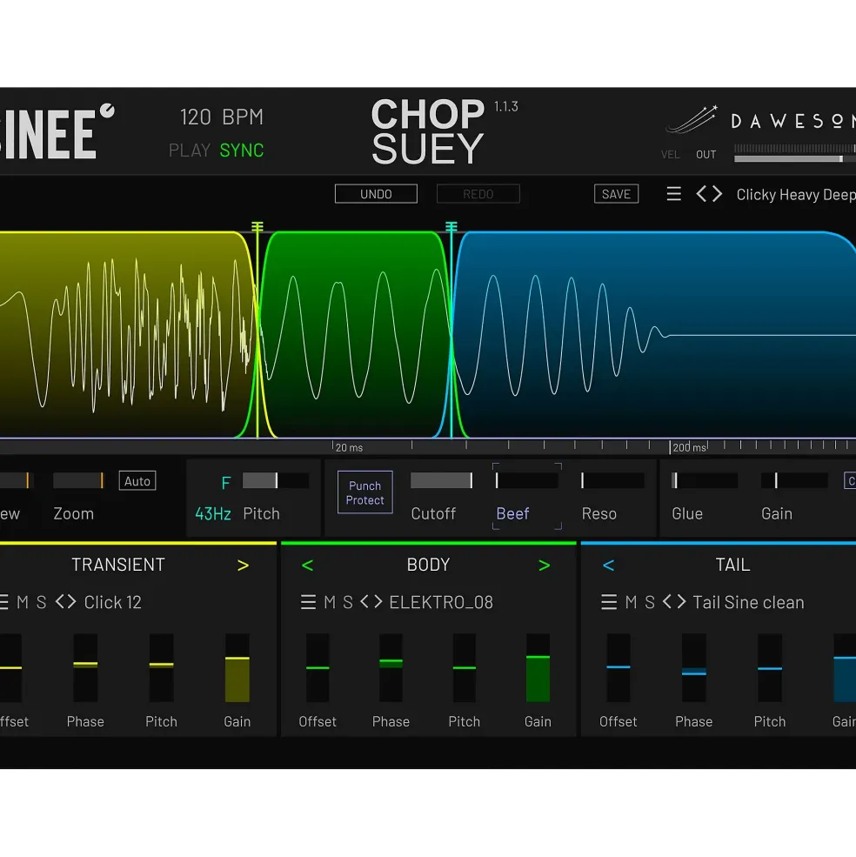Expand Body section with right green arrow
Viewport: 856px width, 857px height.
544,566
